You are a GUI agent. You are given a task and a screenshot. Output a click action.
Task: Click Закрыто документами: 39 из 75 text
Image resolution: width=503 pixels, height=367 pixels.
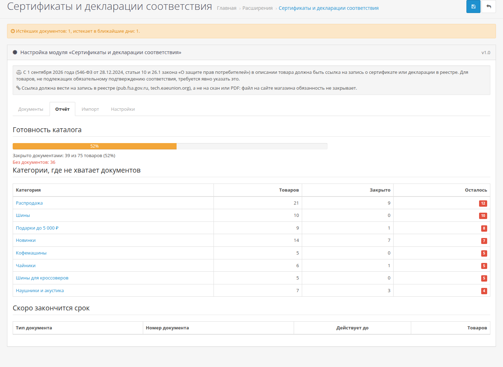(64, 156)
